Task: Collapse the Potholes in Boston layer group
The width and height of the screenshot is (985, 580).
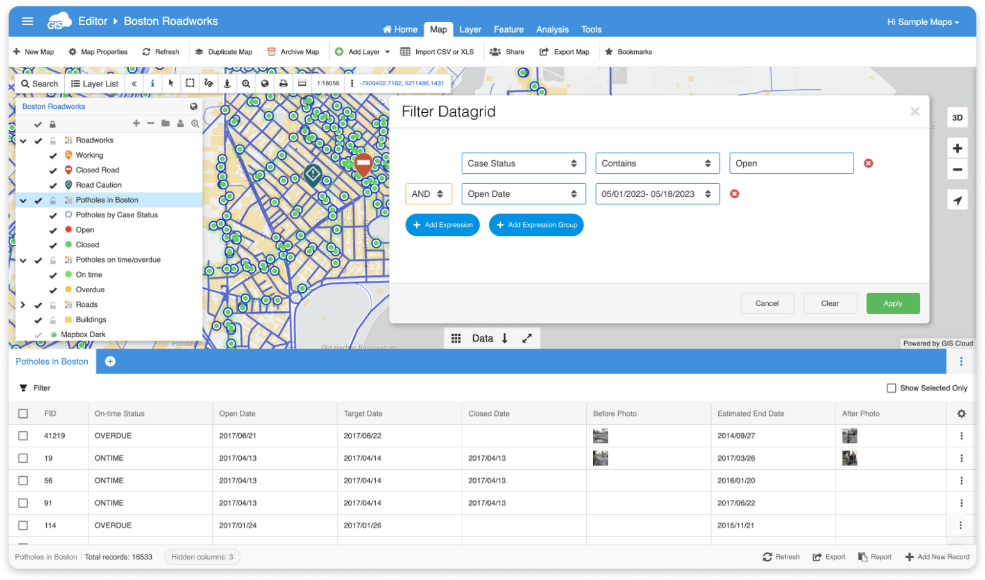Action: click(x=23, y=199)
